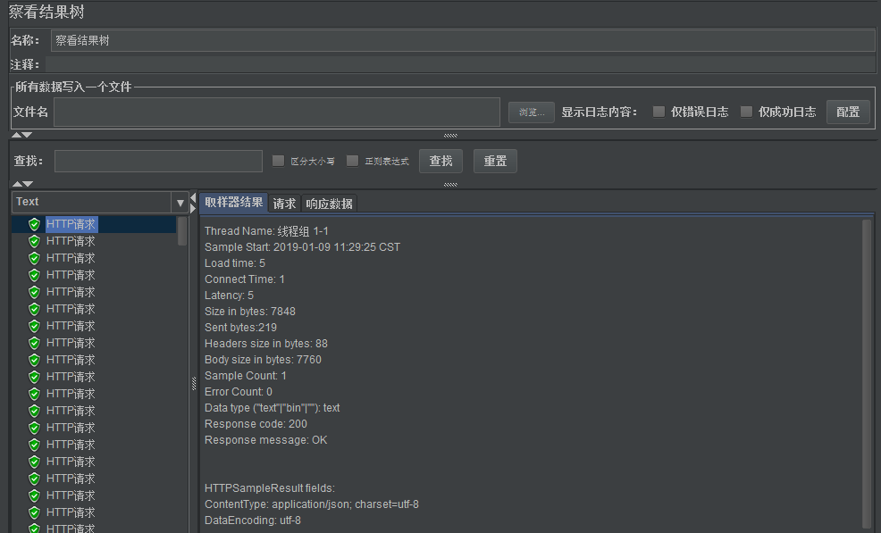Click the 'Data type' text line
This screenshot has height=533, width=881.
pyautogui.click(x=272, y=408)
